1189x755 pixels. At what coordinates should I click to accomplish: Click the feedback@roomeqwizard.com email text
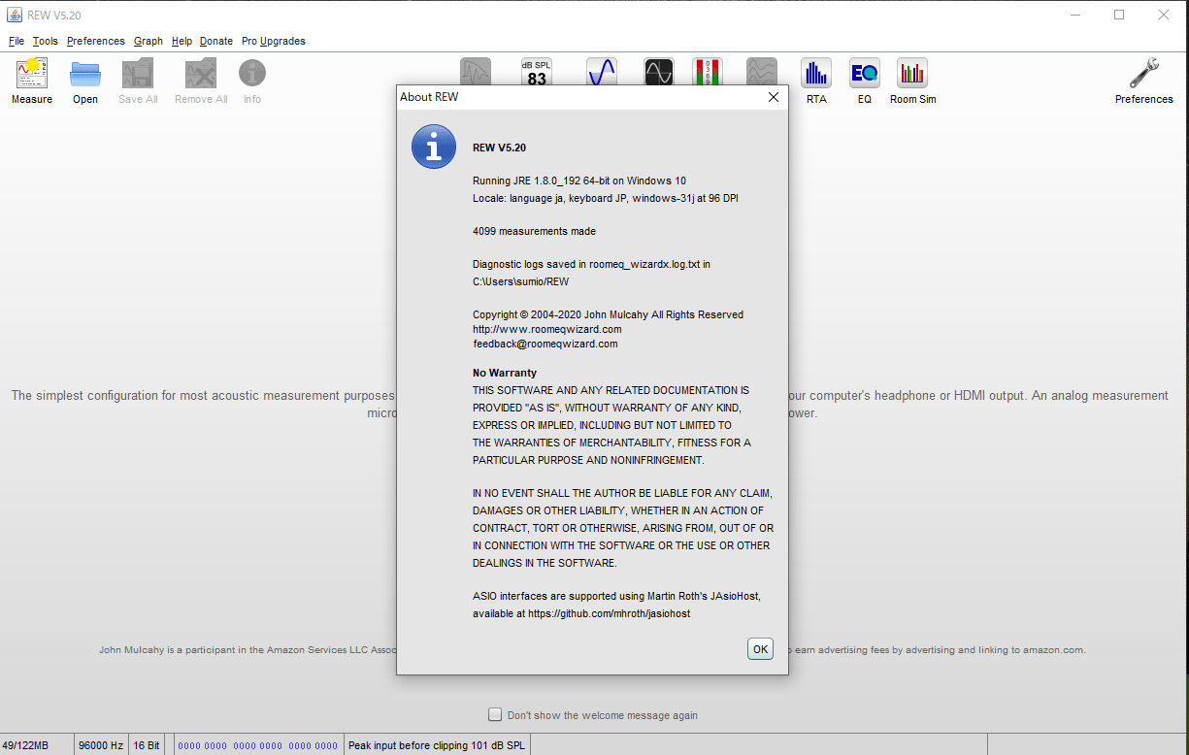pos(545,344)
